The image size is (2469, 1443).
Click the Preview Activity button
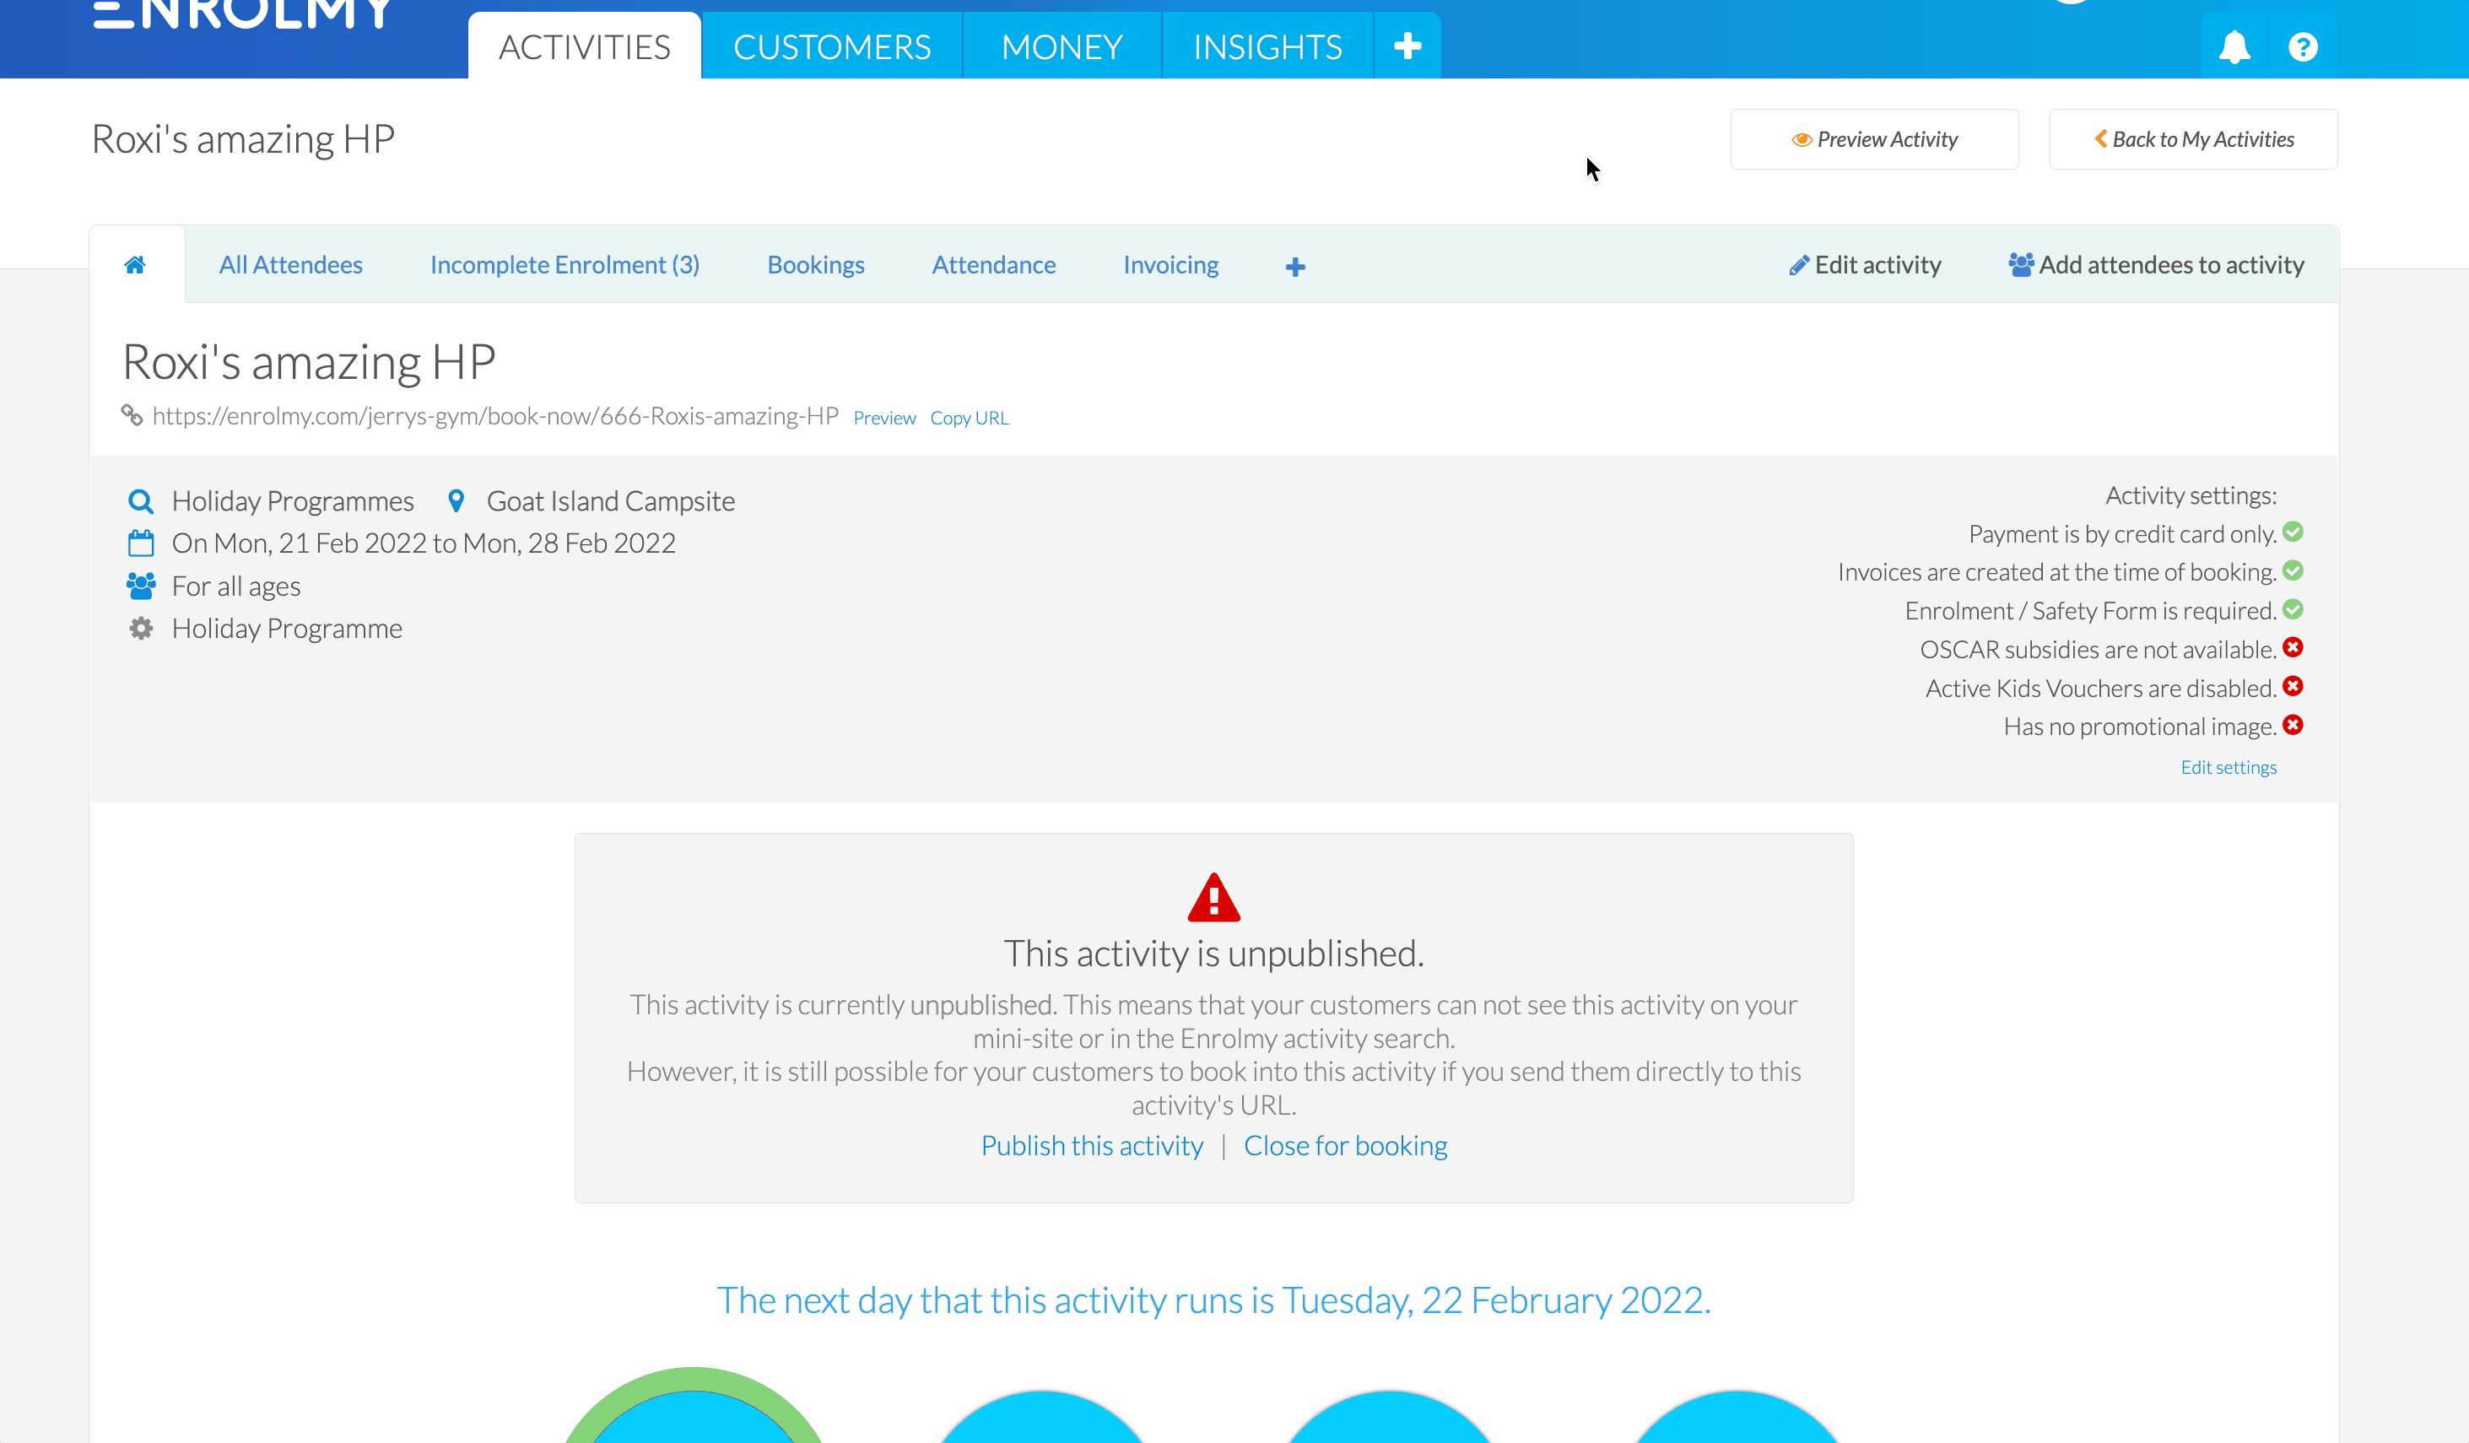[1874, 139]
